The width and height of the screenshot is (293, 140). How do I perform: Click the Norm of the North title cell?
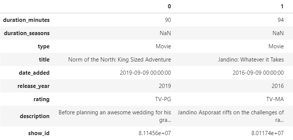(120, 60)
